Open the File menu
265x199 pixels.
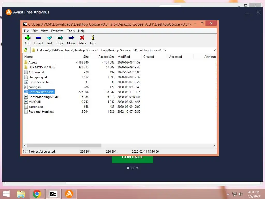26,31
